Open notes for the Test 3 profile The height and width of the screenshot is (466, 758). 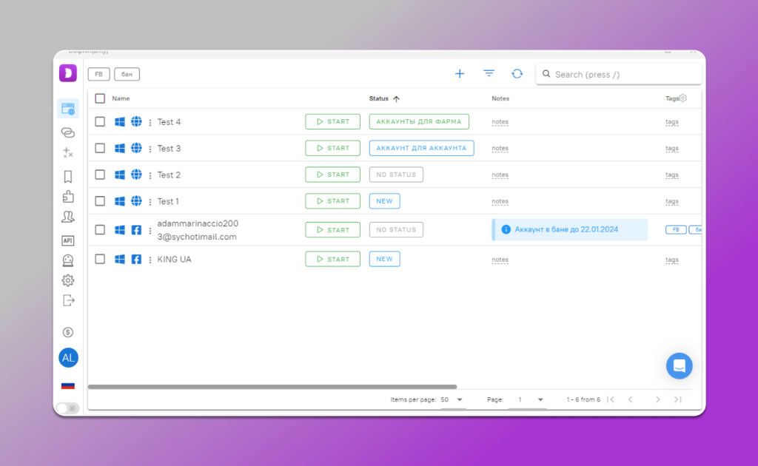pyautogui.click(x=500, y=148)
